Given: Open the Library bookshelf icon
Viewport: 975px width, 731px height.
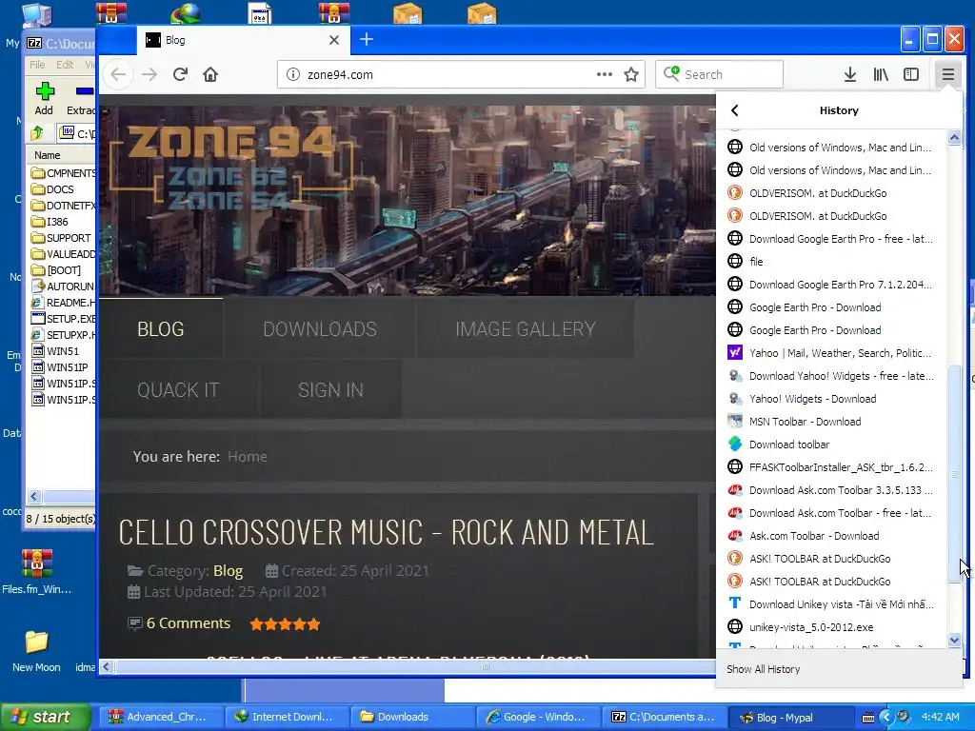Looking at the screenshot, I should (x=881, y=74).
